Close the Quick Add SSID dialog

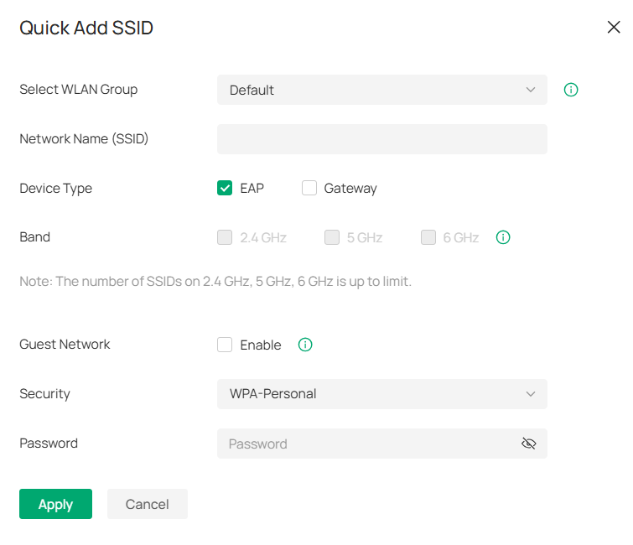coord(613,28)
